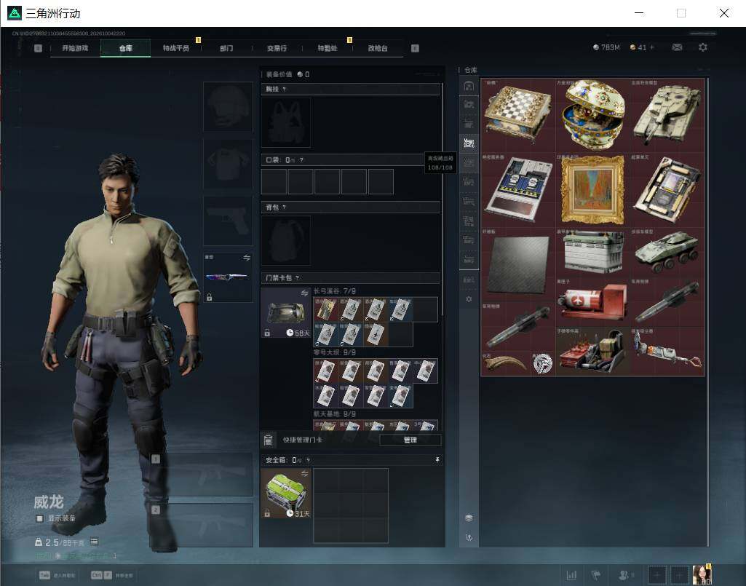Switch to the 交易行 tab
Screen dimensions: 746x586
click(x=277, y=48)
